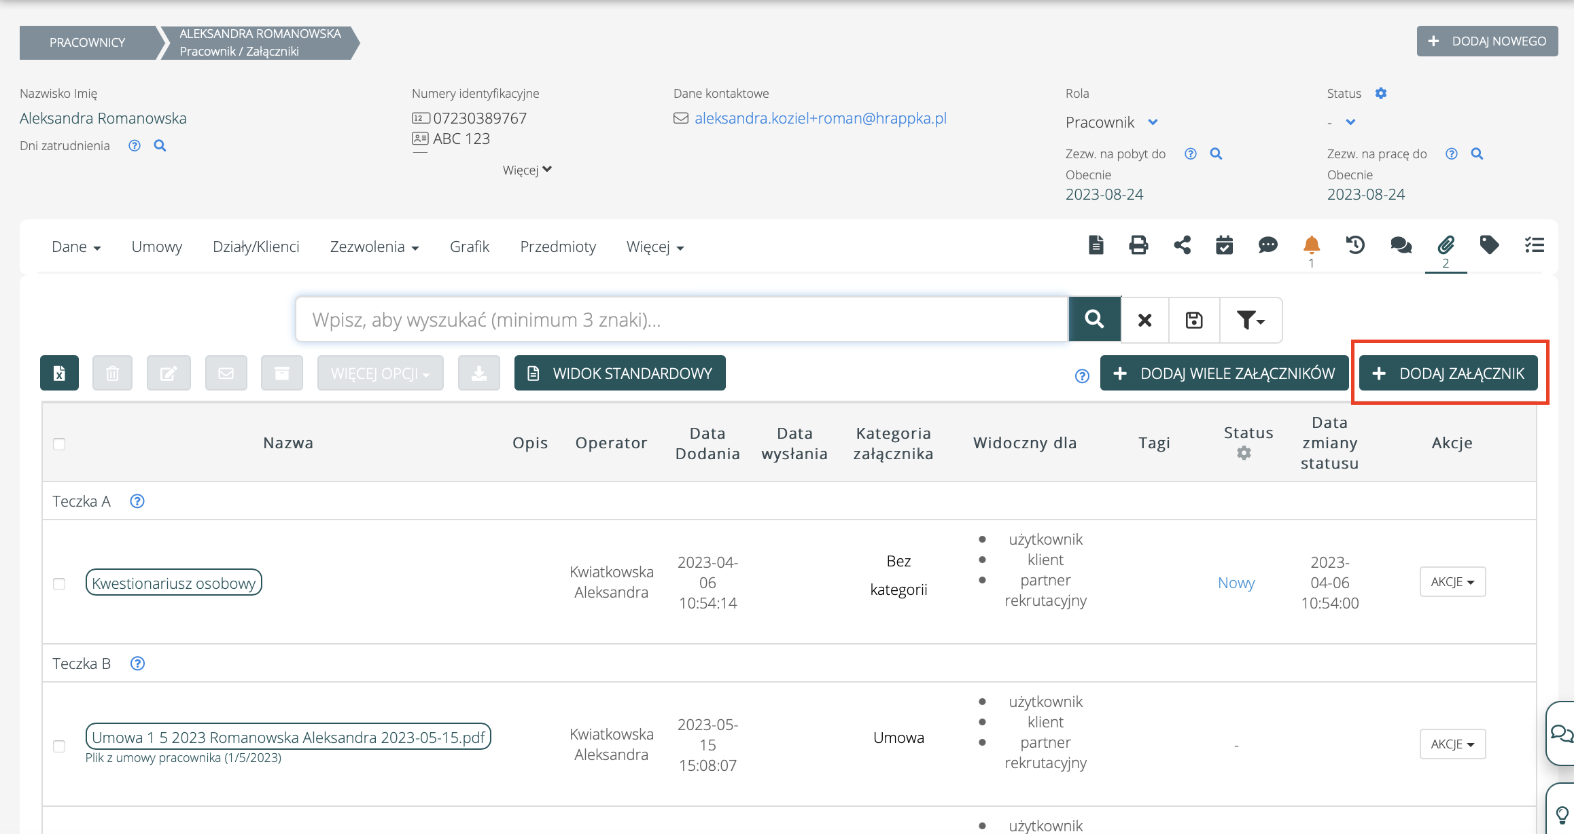Click the DODAJ ZAŁĄCZNIK button

coord(1448,374)
